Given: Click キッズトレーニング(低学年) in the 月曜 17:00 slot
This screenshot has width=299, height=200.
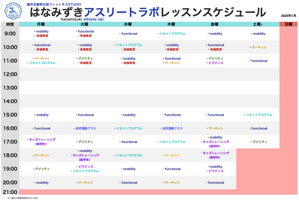Looking at the screenshot, I should (42, 142).
